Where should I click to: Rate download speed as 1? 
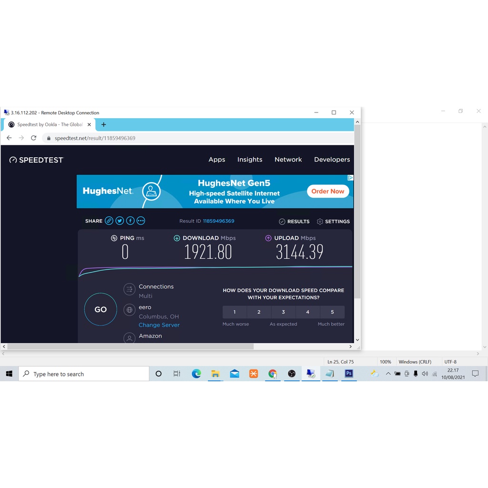click(234, 312)
